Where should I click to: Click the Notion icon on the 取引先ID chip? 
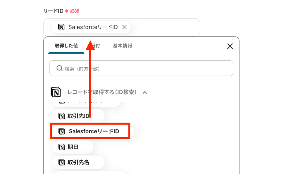pyautogui.click(x=62, y=116)
